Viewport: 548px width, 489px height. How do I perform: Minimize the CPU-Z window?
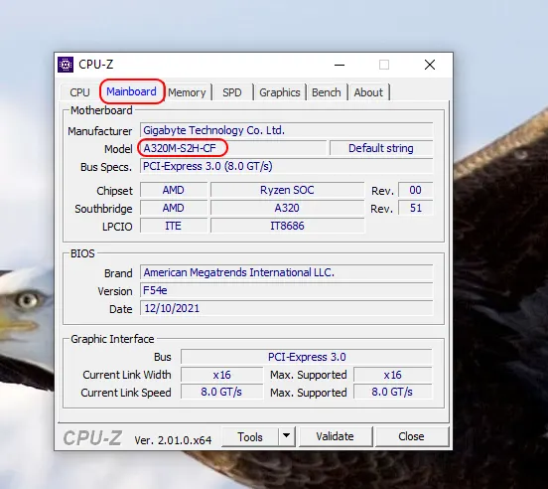[x=340, y=65]
